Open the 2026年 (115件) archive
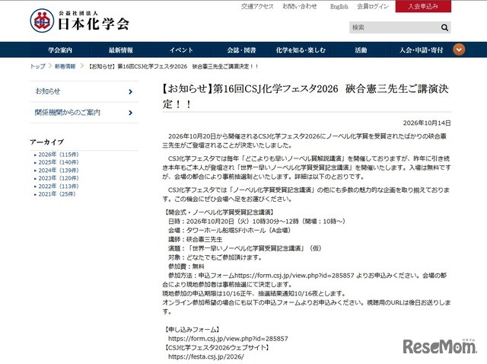 point(59,155)
